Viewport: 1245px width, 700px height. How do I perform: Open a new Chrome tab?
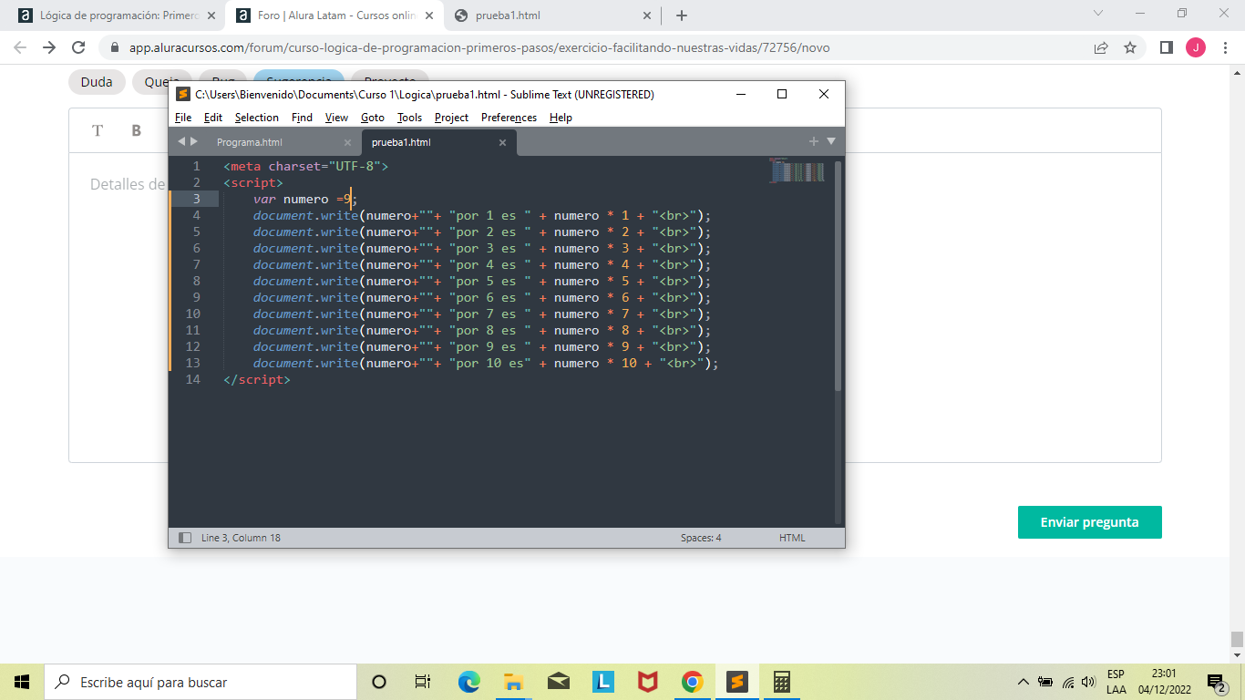coord(682,15)
